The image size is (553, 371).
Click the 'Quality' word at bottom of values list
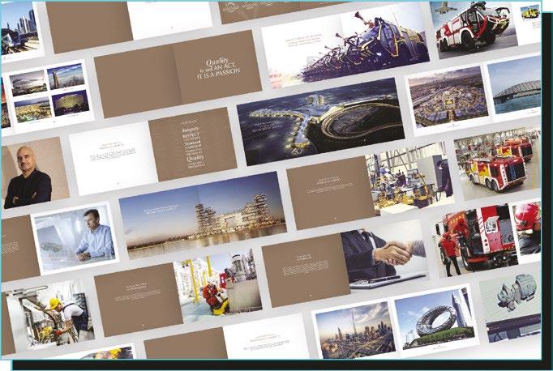(195, 158)
